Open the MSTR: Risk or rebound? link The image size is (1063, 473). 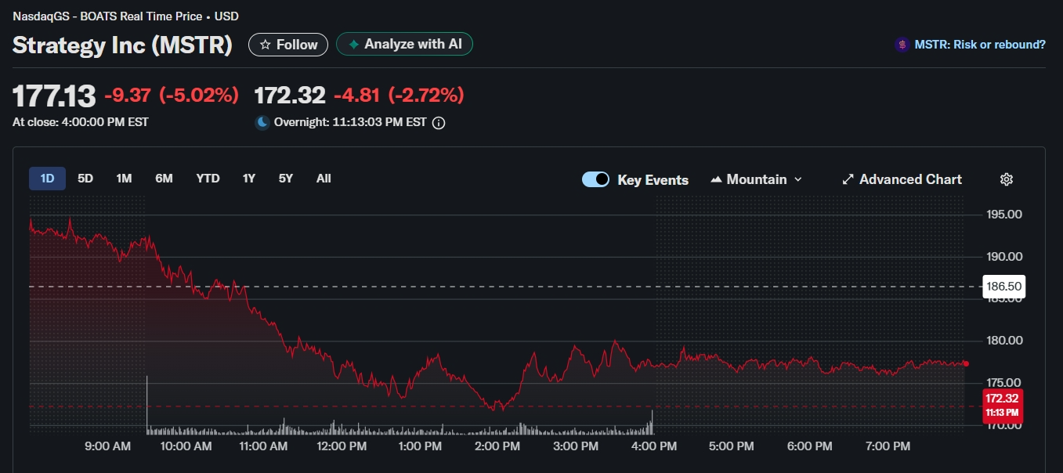click(x=980, y=45)
